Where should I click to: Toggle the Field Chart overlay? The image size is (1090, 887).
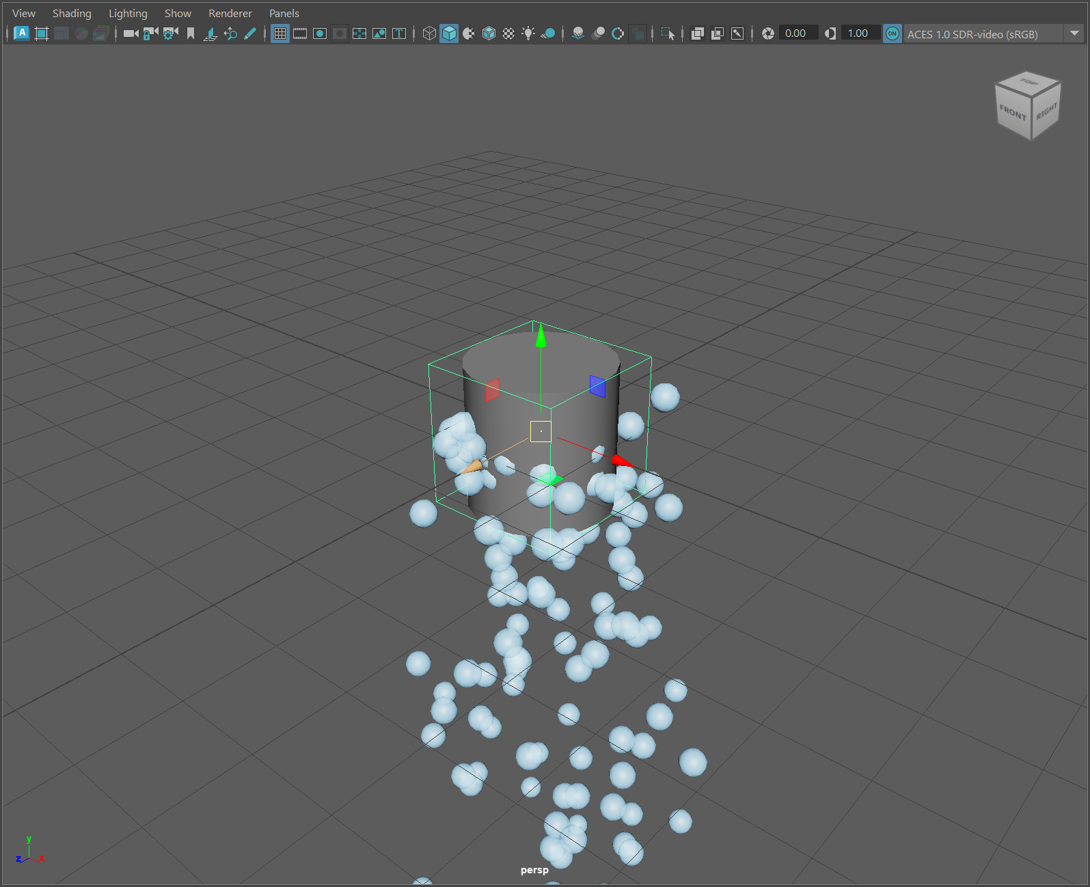tap(359, 33)
